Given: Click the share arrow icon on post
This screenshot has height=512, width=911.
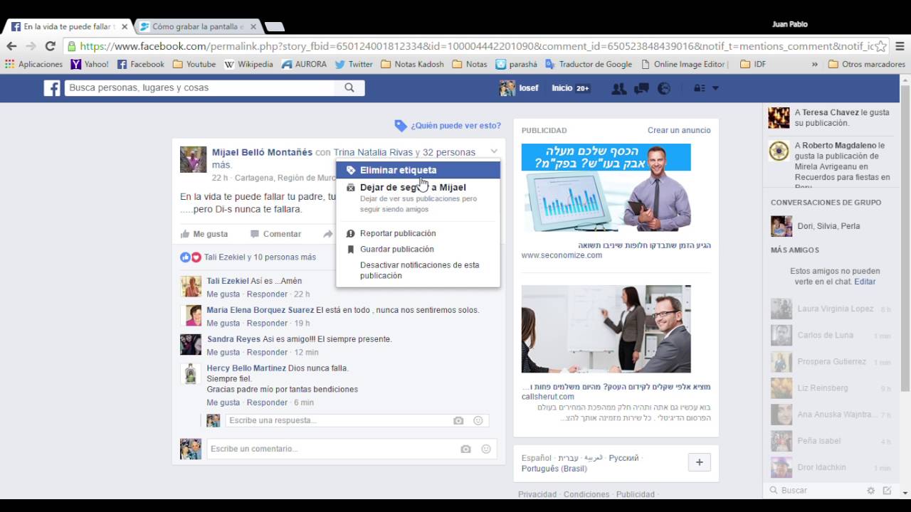Looking at the screenshot, I should pyautogui.click(x=327, y=234).
